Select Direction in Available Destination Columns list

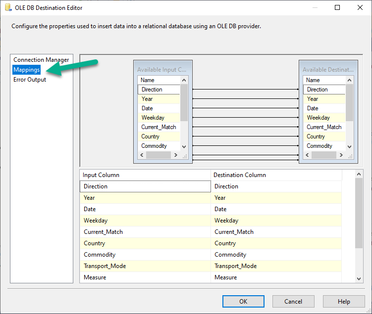[324, 90]
